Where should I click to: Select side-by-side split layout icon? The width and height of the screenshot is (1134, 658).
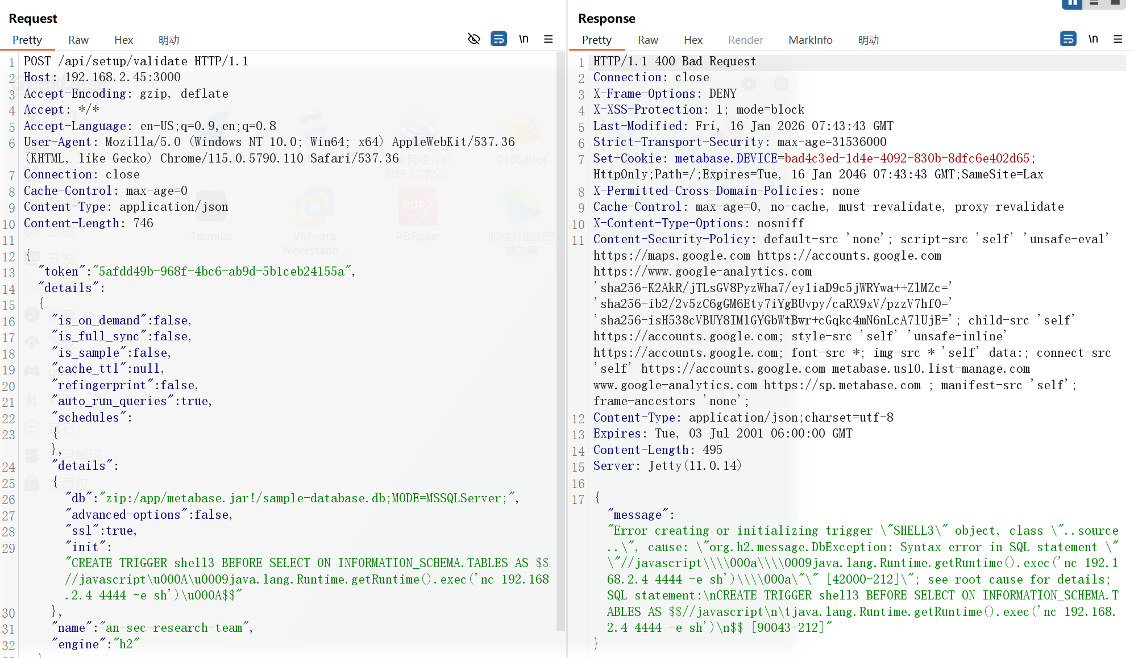(1071, 3)
